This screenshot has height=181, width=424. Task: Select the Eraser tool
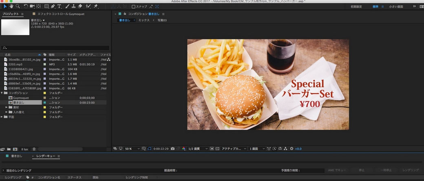click(x=80, y=6)
